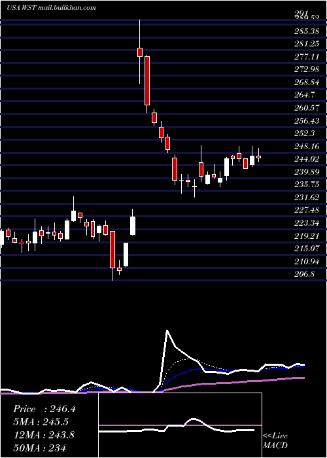Click the '<<Live MACD' label

275,441
